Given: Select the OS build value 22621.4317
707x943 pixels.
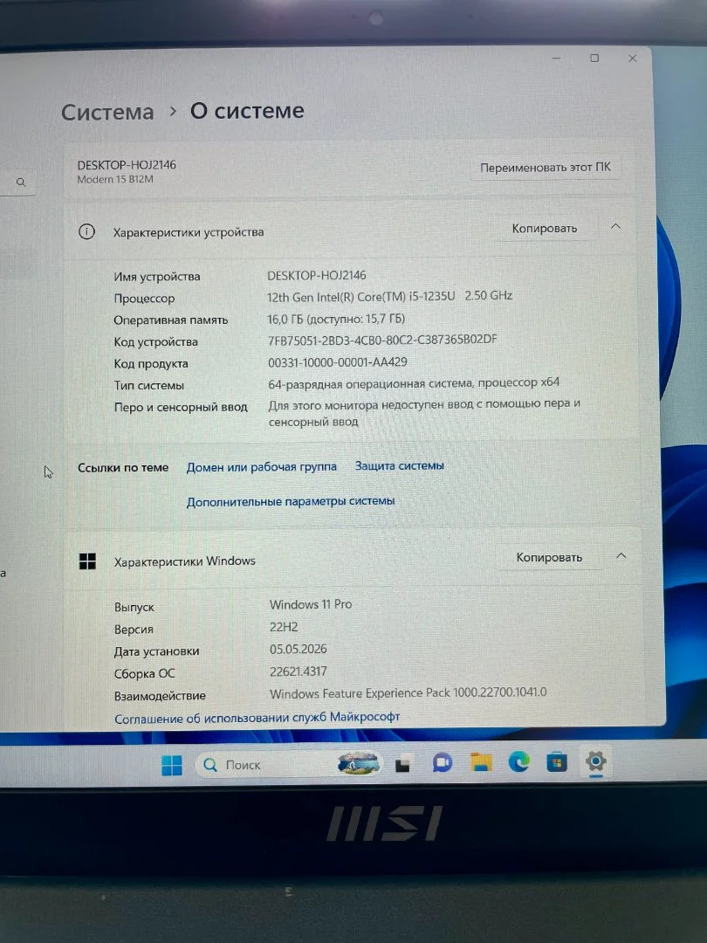Looking at the screenshot, I should click(x=299, y=671).
